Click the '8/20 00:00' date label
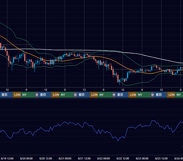This screenshot has width=183, height=161. (26, 158)
